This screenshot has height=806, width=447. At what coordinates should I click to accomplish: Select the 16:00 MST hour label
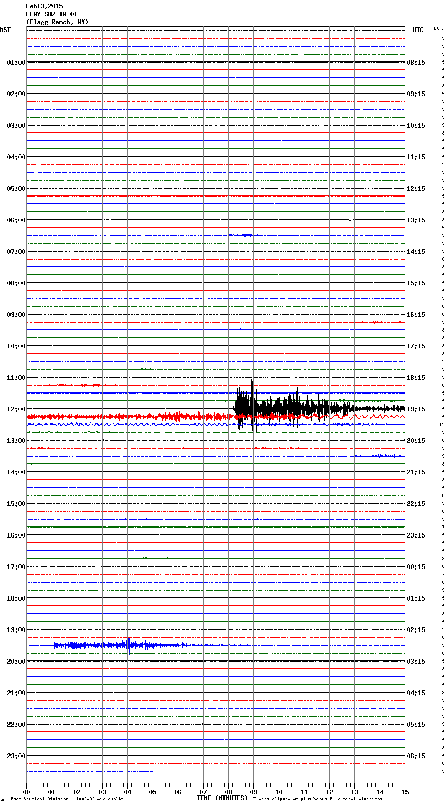click(x=16, y=535)
